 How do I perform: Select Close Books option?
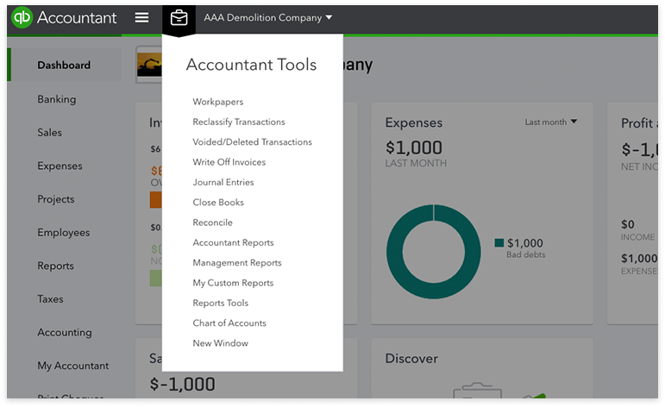tap(218, 203)
